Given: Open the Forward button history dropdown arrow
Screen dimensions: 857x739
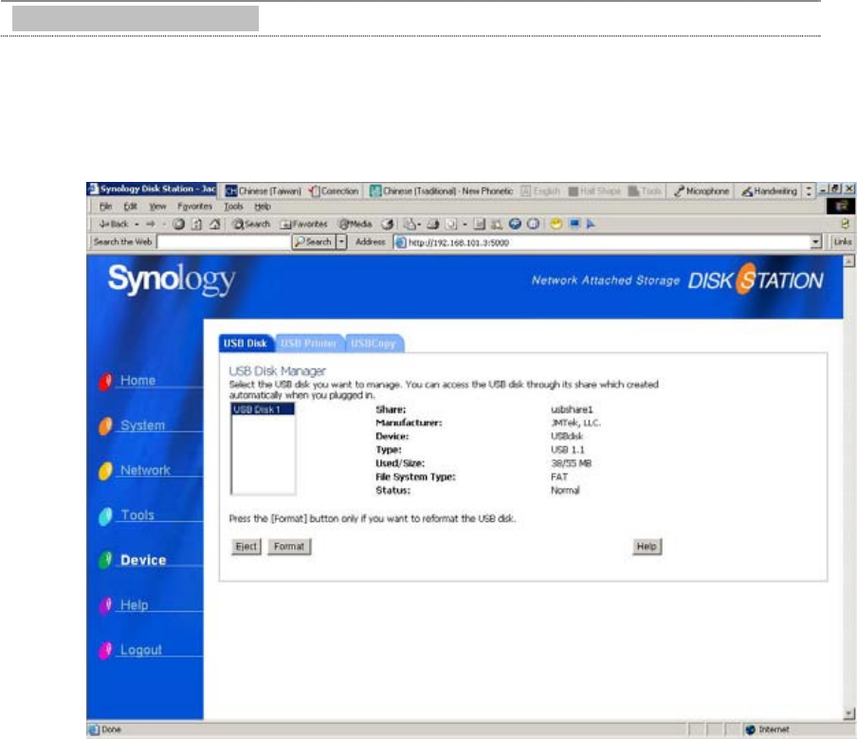Looking at the screenshot, I should coord(164,224).
